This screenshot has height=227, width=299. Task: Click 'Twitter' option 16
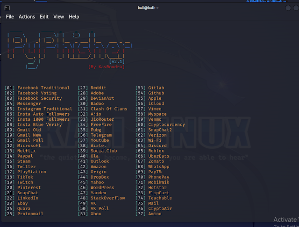[x=26, y=167]
